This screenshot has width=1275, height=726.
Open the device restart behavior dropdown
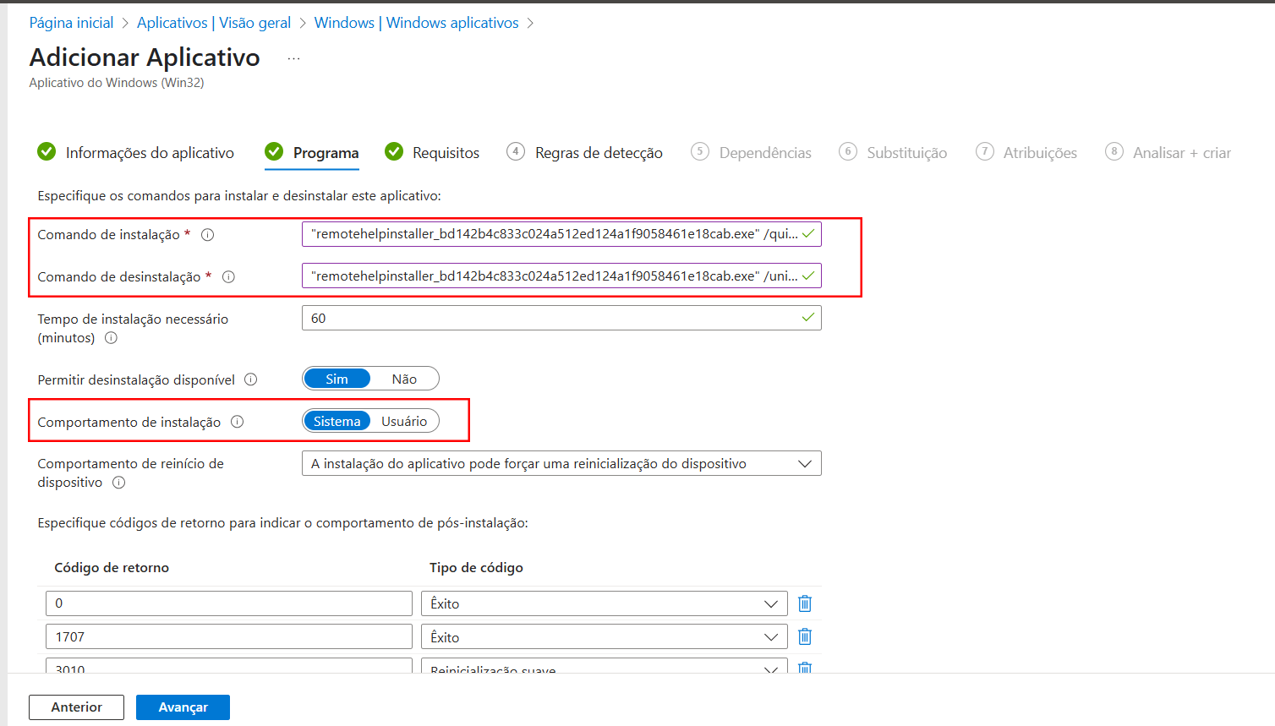coord(561,463)
